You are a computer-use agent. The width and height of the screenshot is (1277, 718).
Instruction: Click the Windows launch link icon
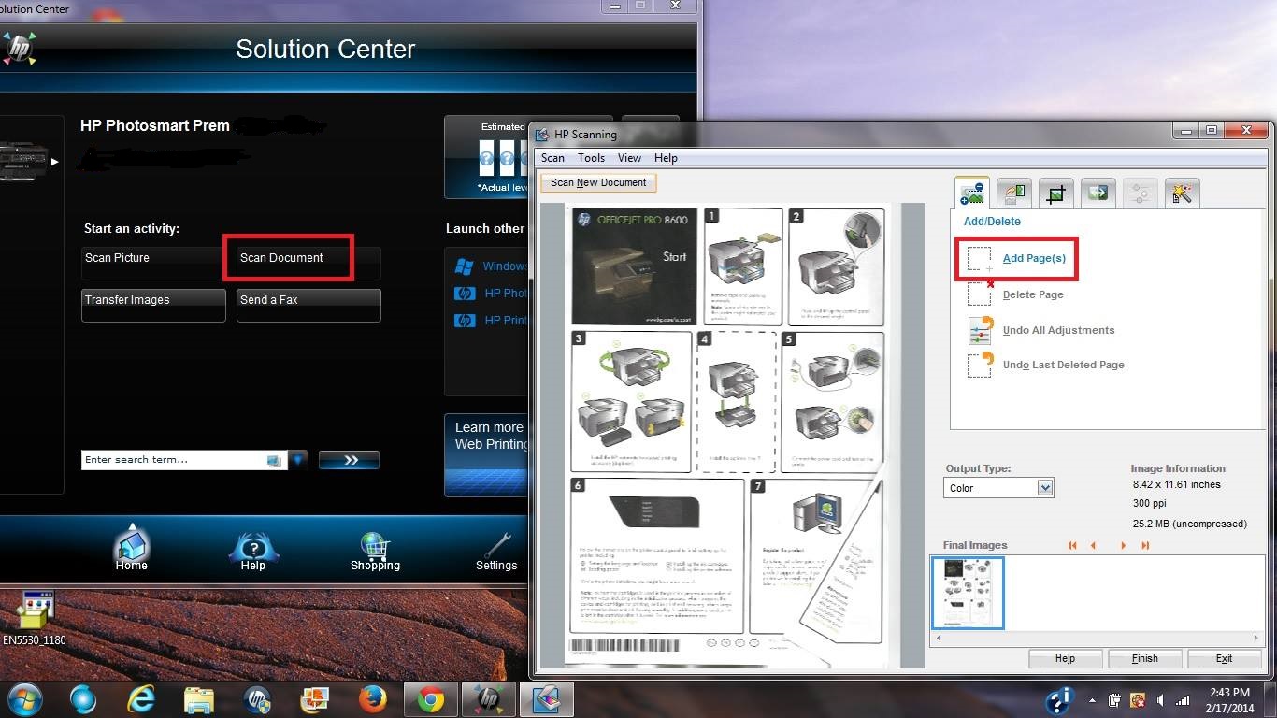click(464, 266)
